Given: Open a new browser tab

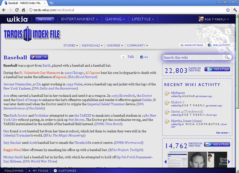Looking at the screenshot, I should [51, 3].
